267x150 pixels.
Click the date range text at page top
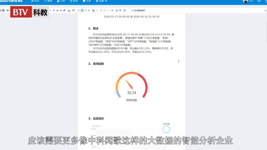tap(132, 17)
